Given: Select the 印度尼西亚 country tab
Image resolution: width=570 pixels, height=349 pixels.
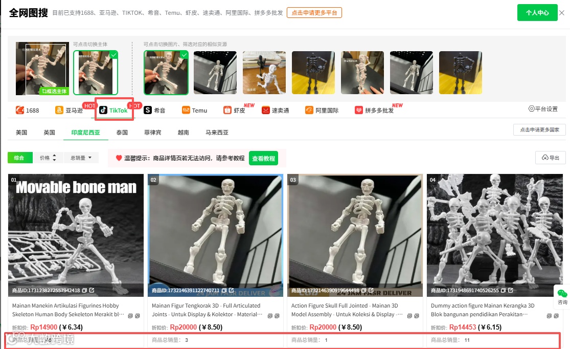Looking at the screenshot, I should point(85,133).
